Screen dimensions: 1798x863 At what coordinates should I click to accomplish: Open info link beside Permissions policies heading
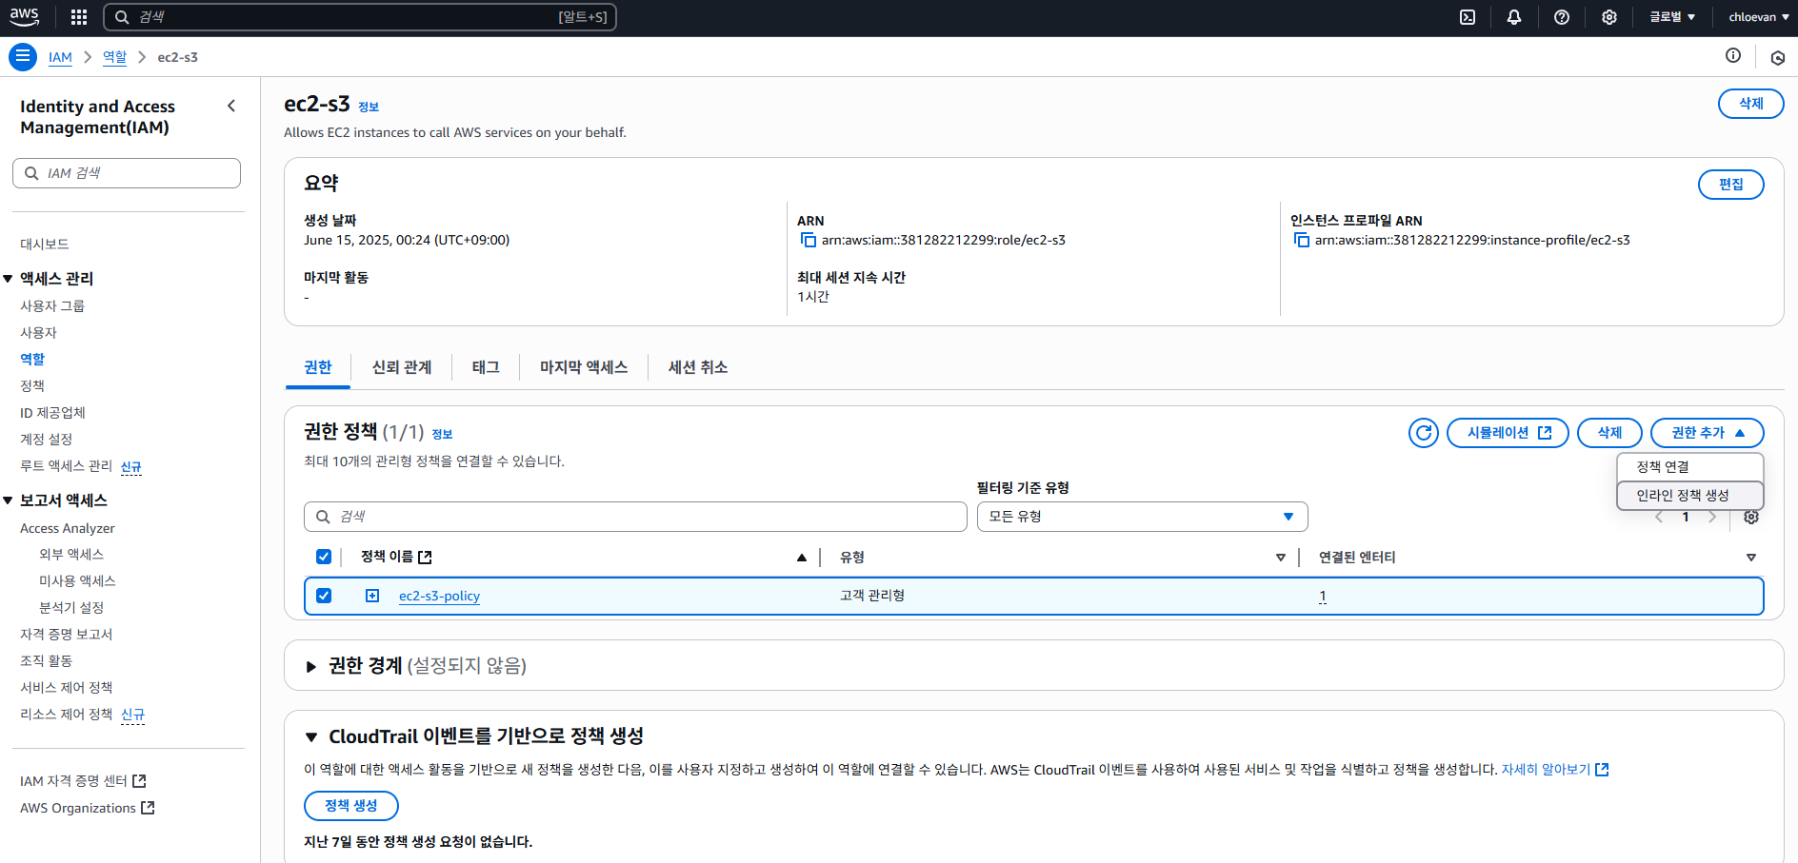[x=442, y=434]
